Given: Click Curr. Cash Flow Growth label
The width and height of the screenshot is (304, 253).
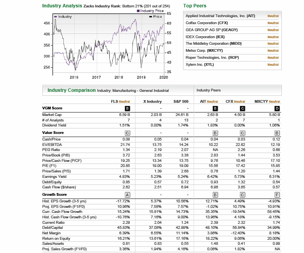Looking at the screenshot, I should pos(62,211).
